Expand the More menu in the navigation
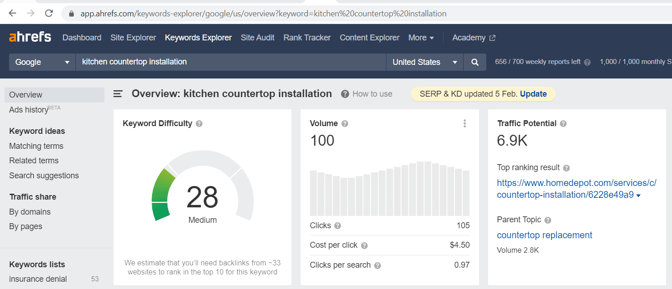This screenshot has width=672, height=289. [x=421, y=38]
